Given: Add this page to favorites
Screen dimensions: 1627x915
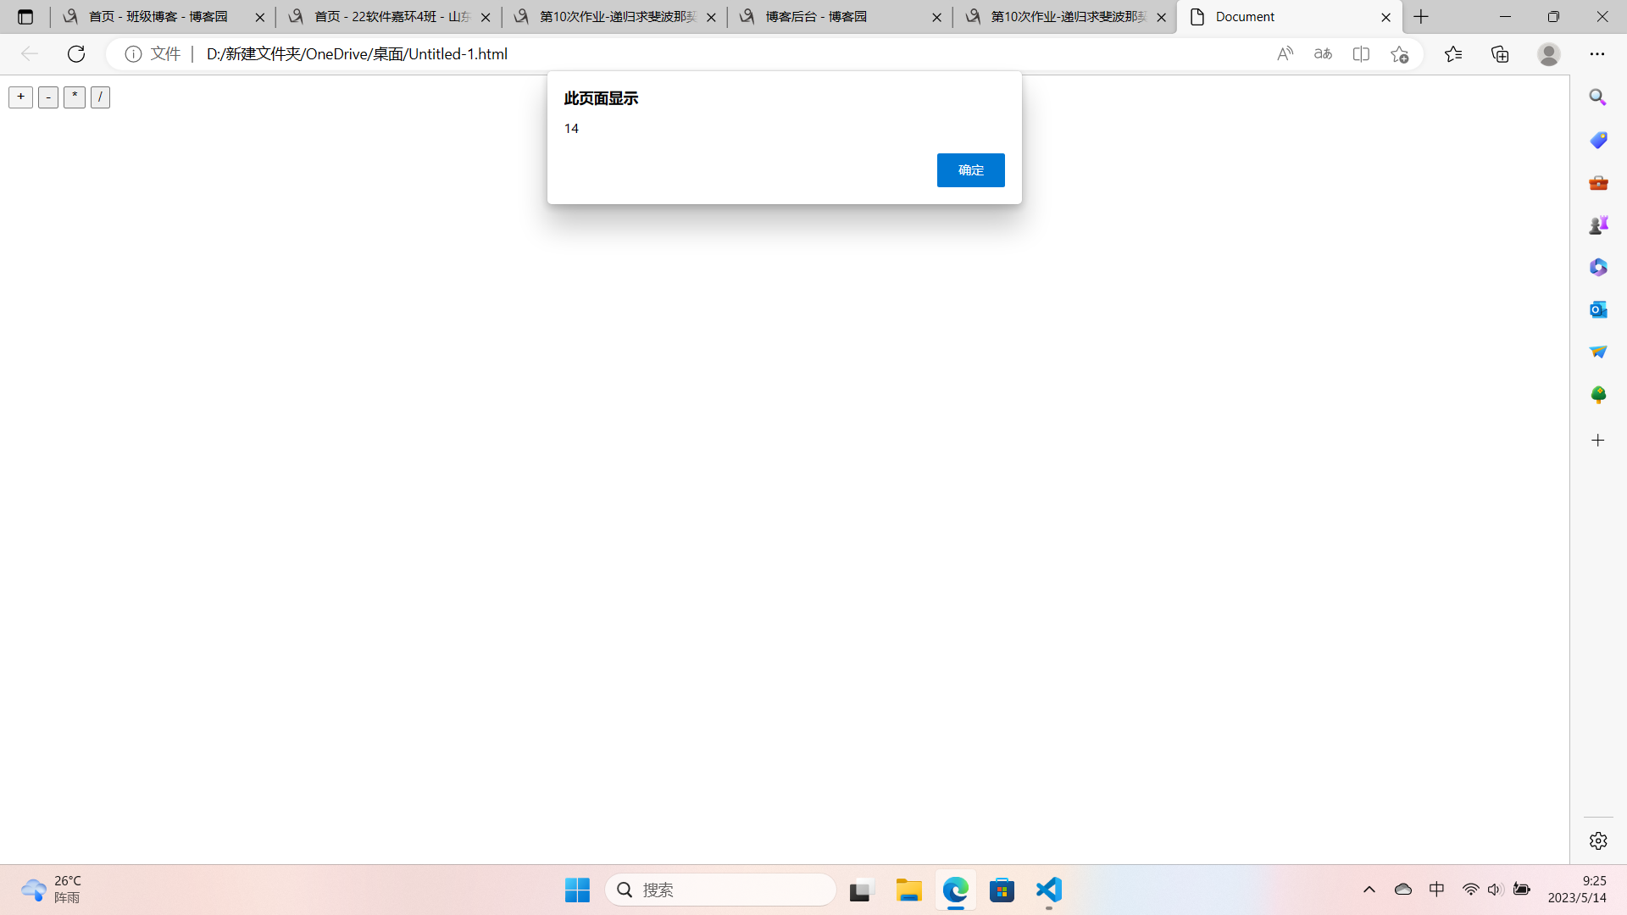Looking at the screenshot, I should pos(1399,54).
